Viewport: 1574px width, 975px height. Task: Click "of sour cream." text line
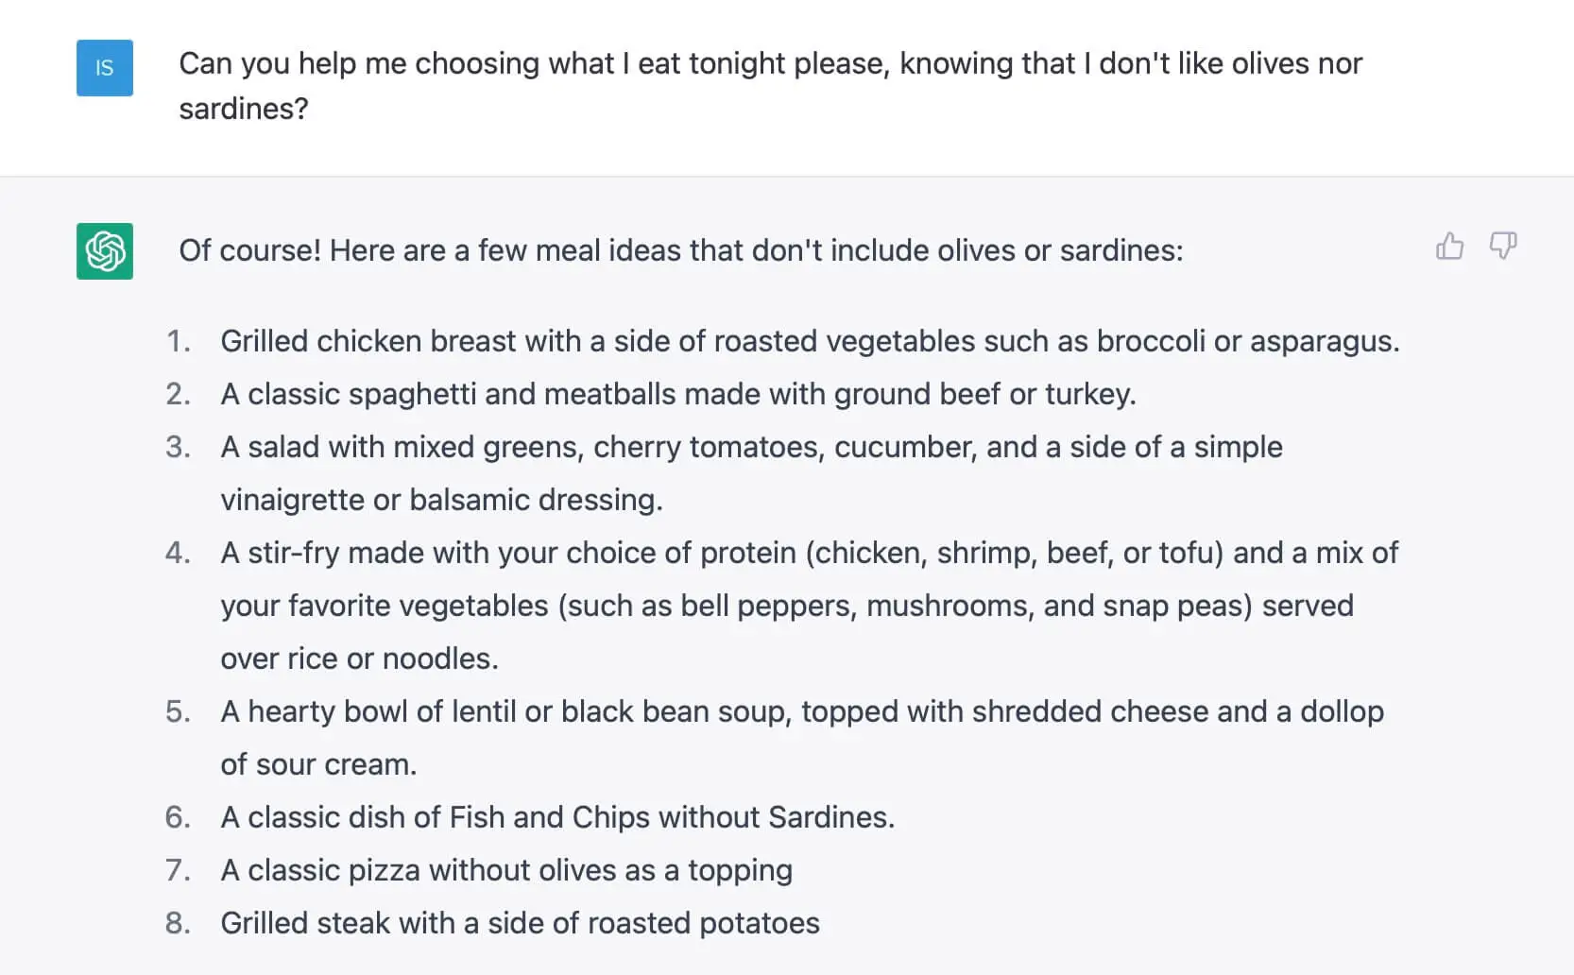pos(318,764)
